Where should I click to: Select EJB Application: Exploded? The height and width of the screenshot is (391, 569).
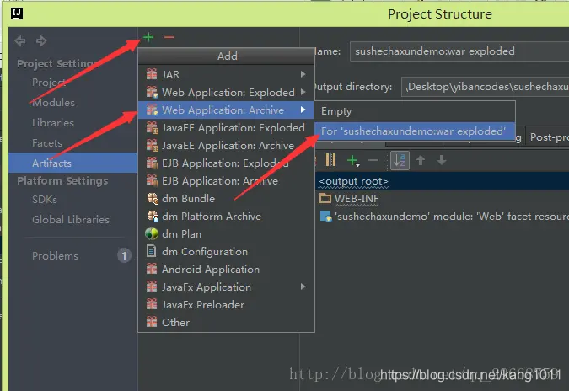click(226, 163)
